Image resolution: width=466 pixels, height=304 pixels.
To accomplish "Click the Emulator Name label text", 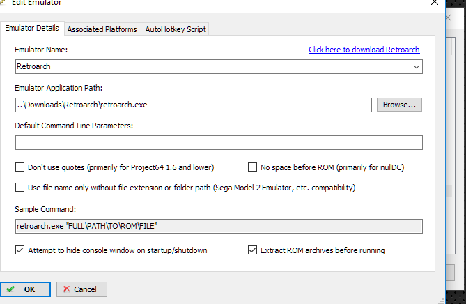I will click(x=41, y=50).
